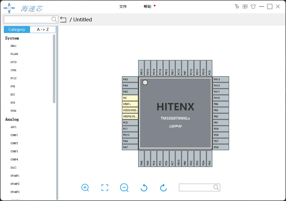Screen dimensions: 286x201
Task: Click the 海速芯 logo icon
Action: (9, 8)
